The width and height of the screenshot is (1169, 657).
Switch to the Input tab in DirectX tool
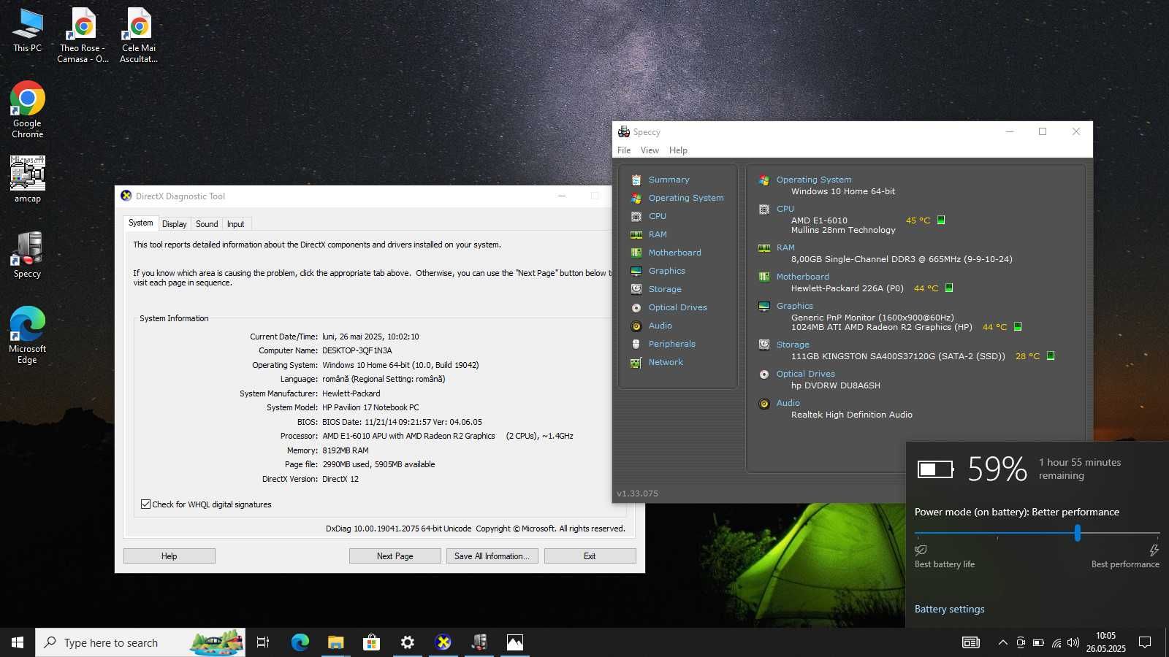(235, 224)
